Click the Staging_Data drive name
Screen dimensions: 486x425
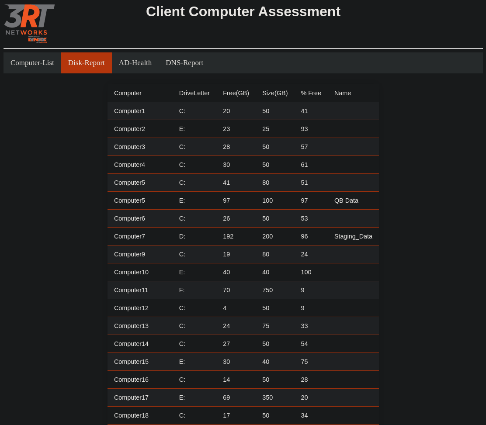point(353,236)
